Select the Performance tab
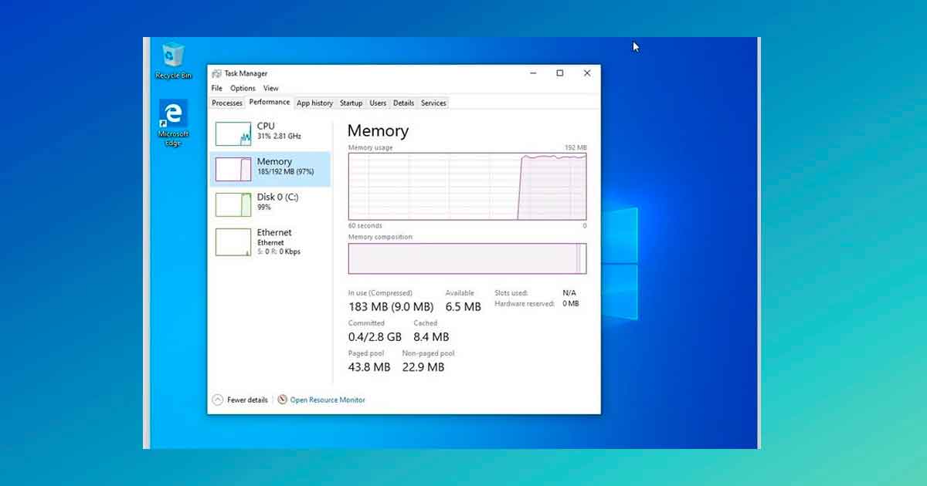 [x=270, y=102]
